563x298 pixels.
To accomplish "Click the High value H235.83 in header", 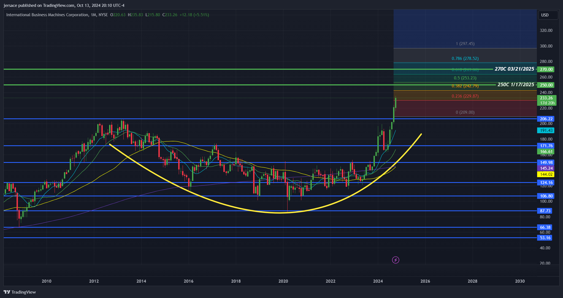I will coord(136,15).
